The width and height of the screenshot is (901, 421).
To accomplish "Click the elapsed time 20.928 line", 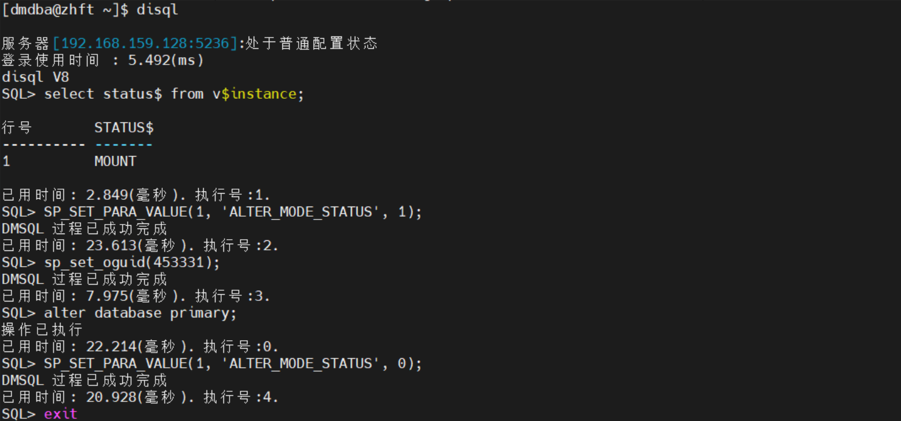I will (x=140, y=397).
